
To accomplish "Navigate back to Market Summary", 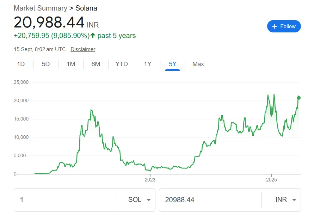I will pos(40,8).
